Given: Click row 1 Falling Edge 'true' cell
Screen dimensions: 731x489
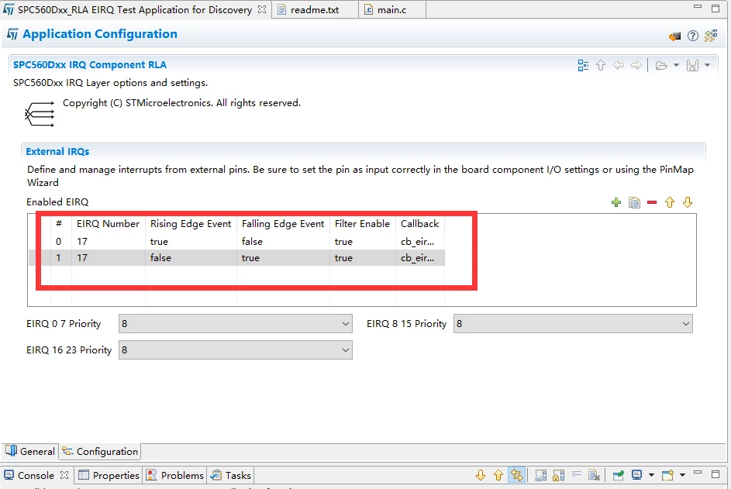Looking at the screenshot, I should pos(283,258).
